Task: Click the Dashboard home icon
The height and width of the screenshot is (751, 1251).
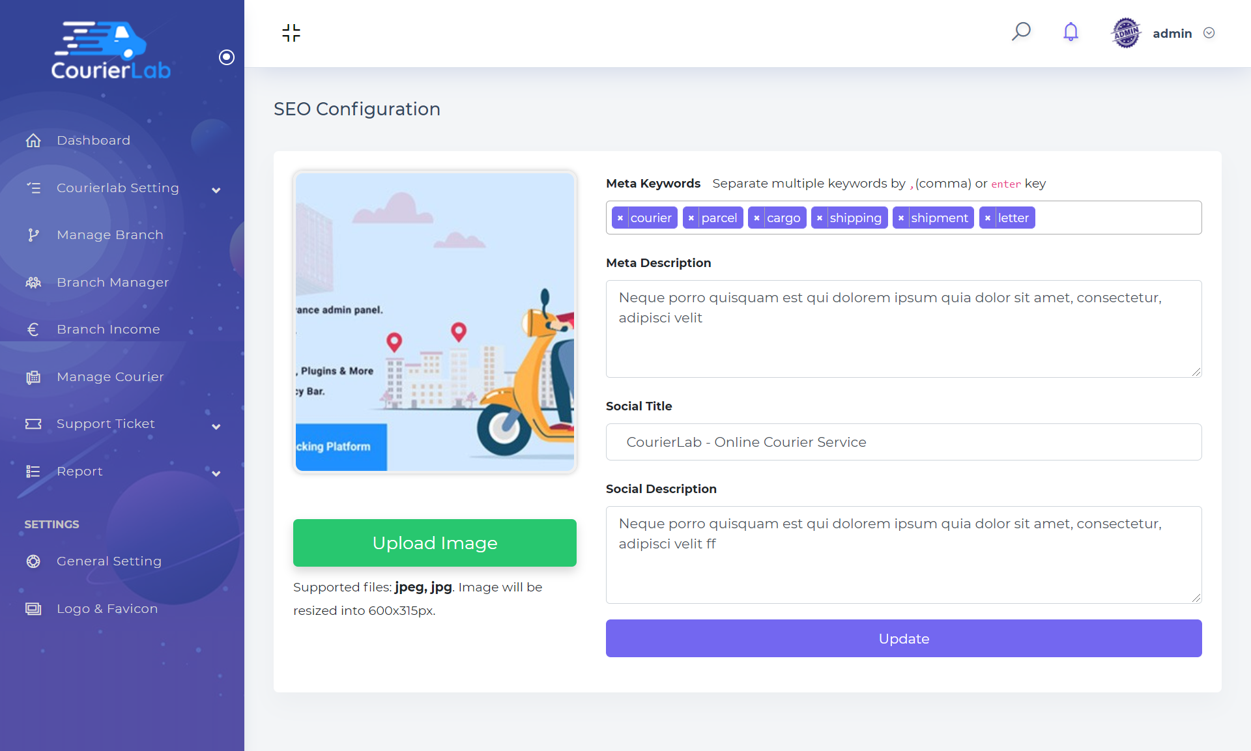Action: [33, 141]
